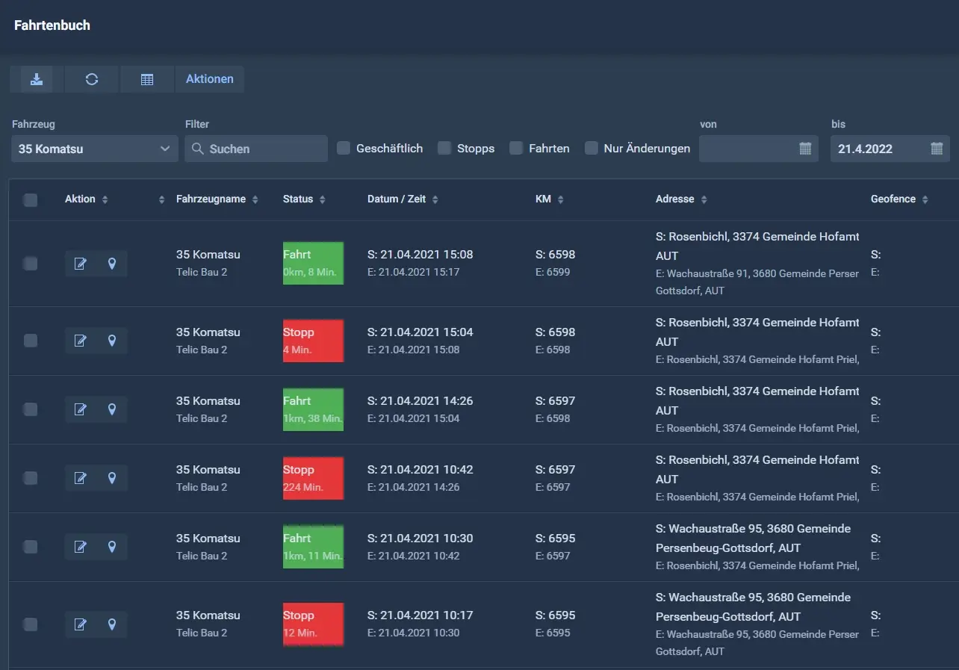The image size is (959, 670).
Task: Open calendar picker for 'von' date
Action: click(805, 149)
